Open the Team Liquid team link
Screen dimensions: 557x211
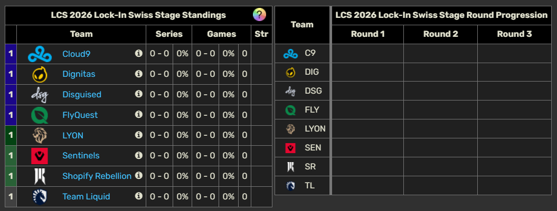click(x=86, y=196)
